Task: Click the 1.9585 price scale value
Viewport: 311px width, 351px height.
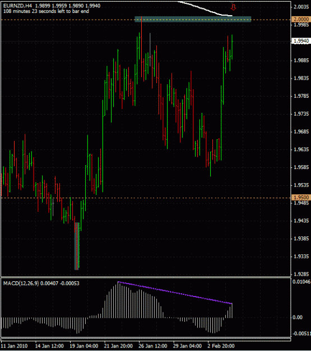Action: point(301,167)
